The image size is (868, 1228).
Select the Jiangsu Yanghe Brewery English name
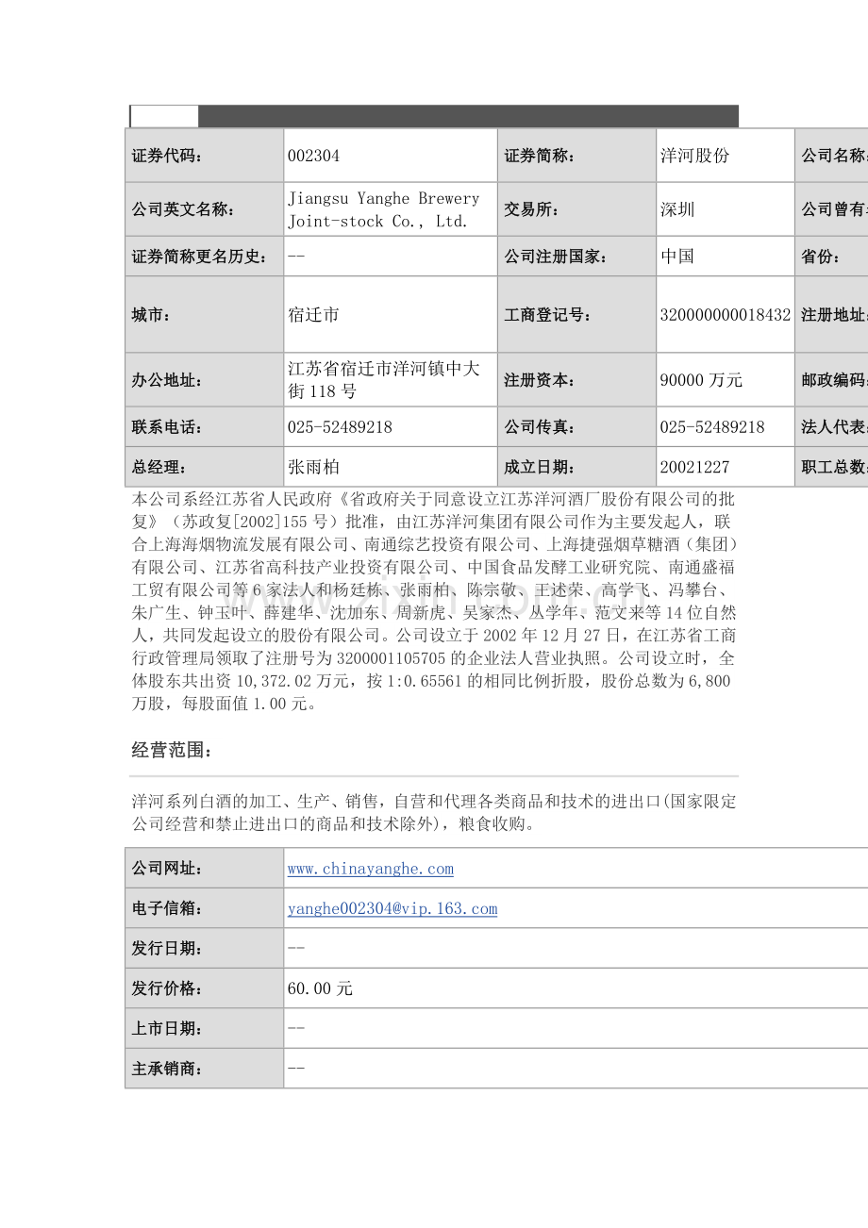coord(383,209)
